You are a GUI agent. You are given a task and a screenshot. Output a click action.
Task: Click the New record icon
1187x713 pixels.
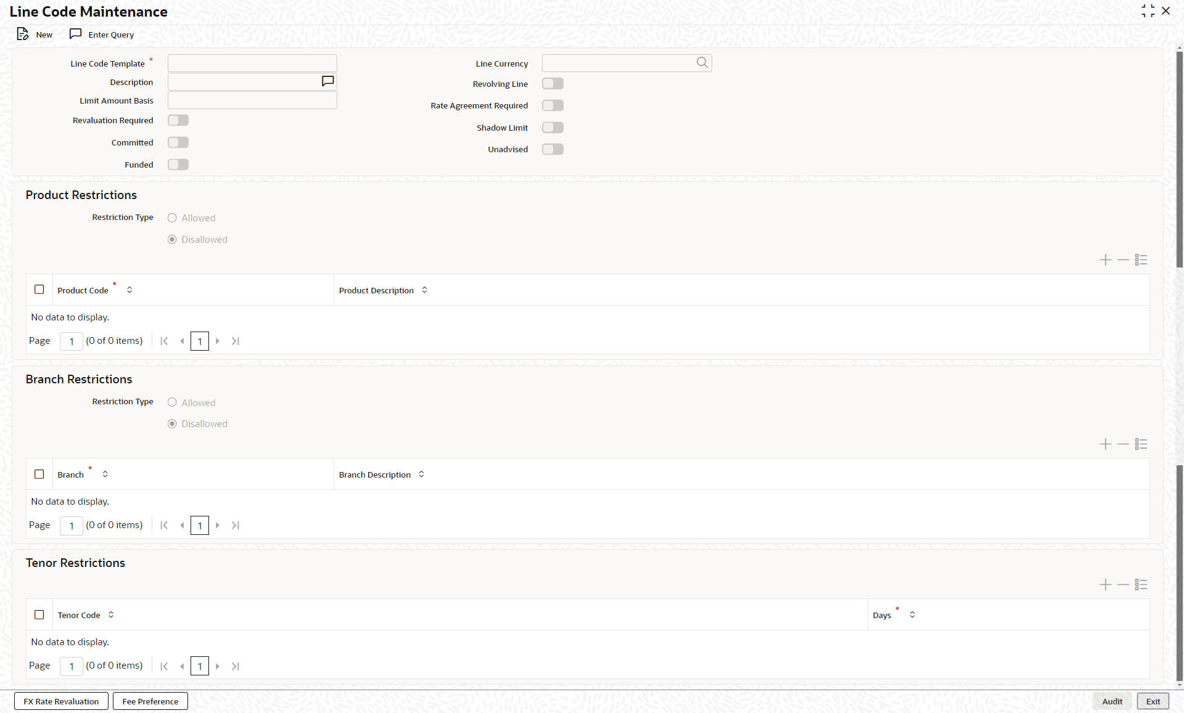(x=23, y=35)
